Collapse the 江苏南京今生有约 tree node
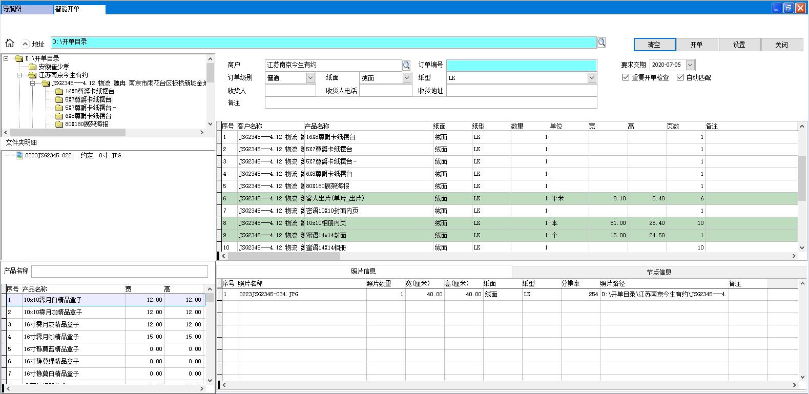This screenshot has height=394, width=809. (x=19, y=75)
